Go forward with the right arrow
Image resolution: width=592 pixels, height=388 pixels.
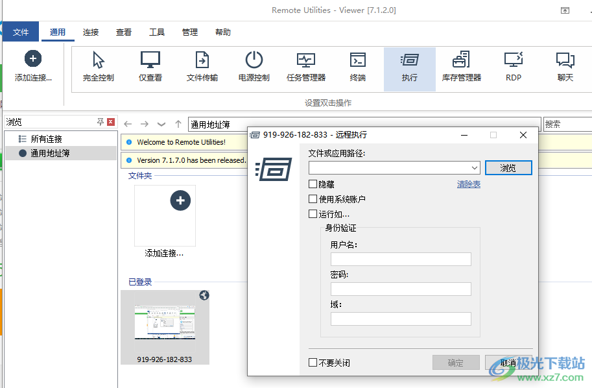coord(144,124)
